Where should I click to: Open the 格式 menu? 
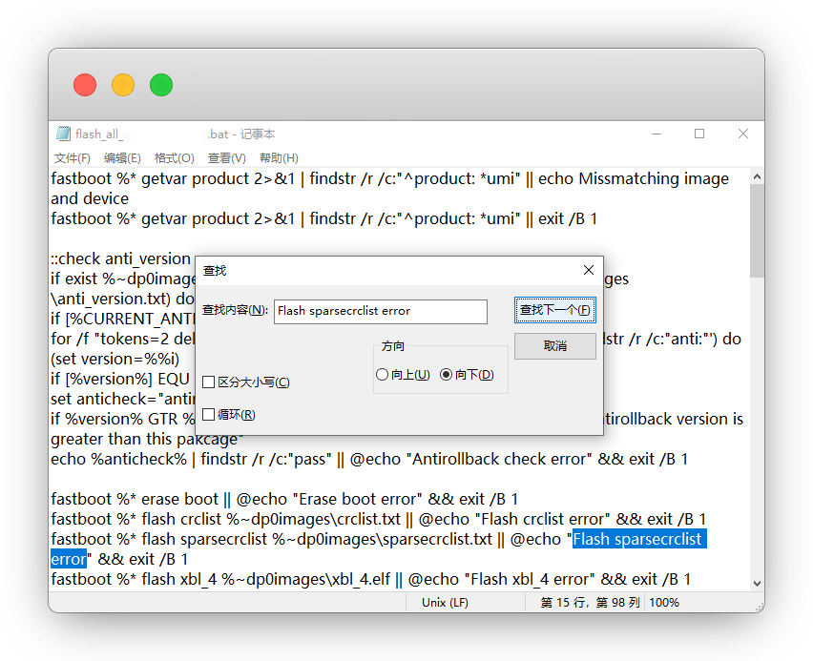tap(174, 158)
